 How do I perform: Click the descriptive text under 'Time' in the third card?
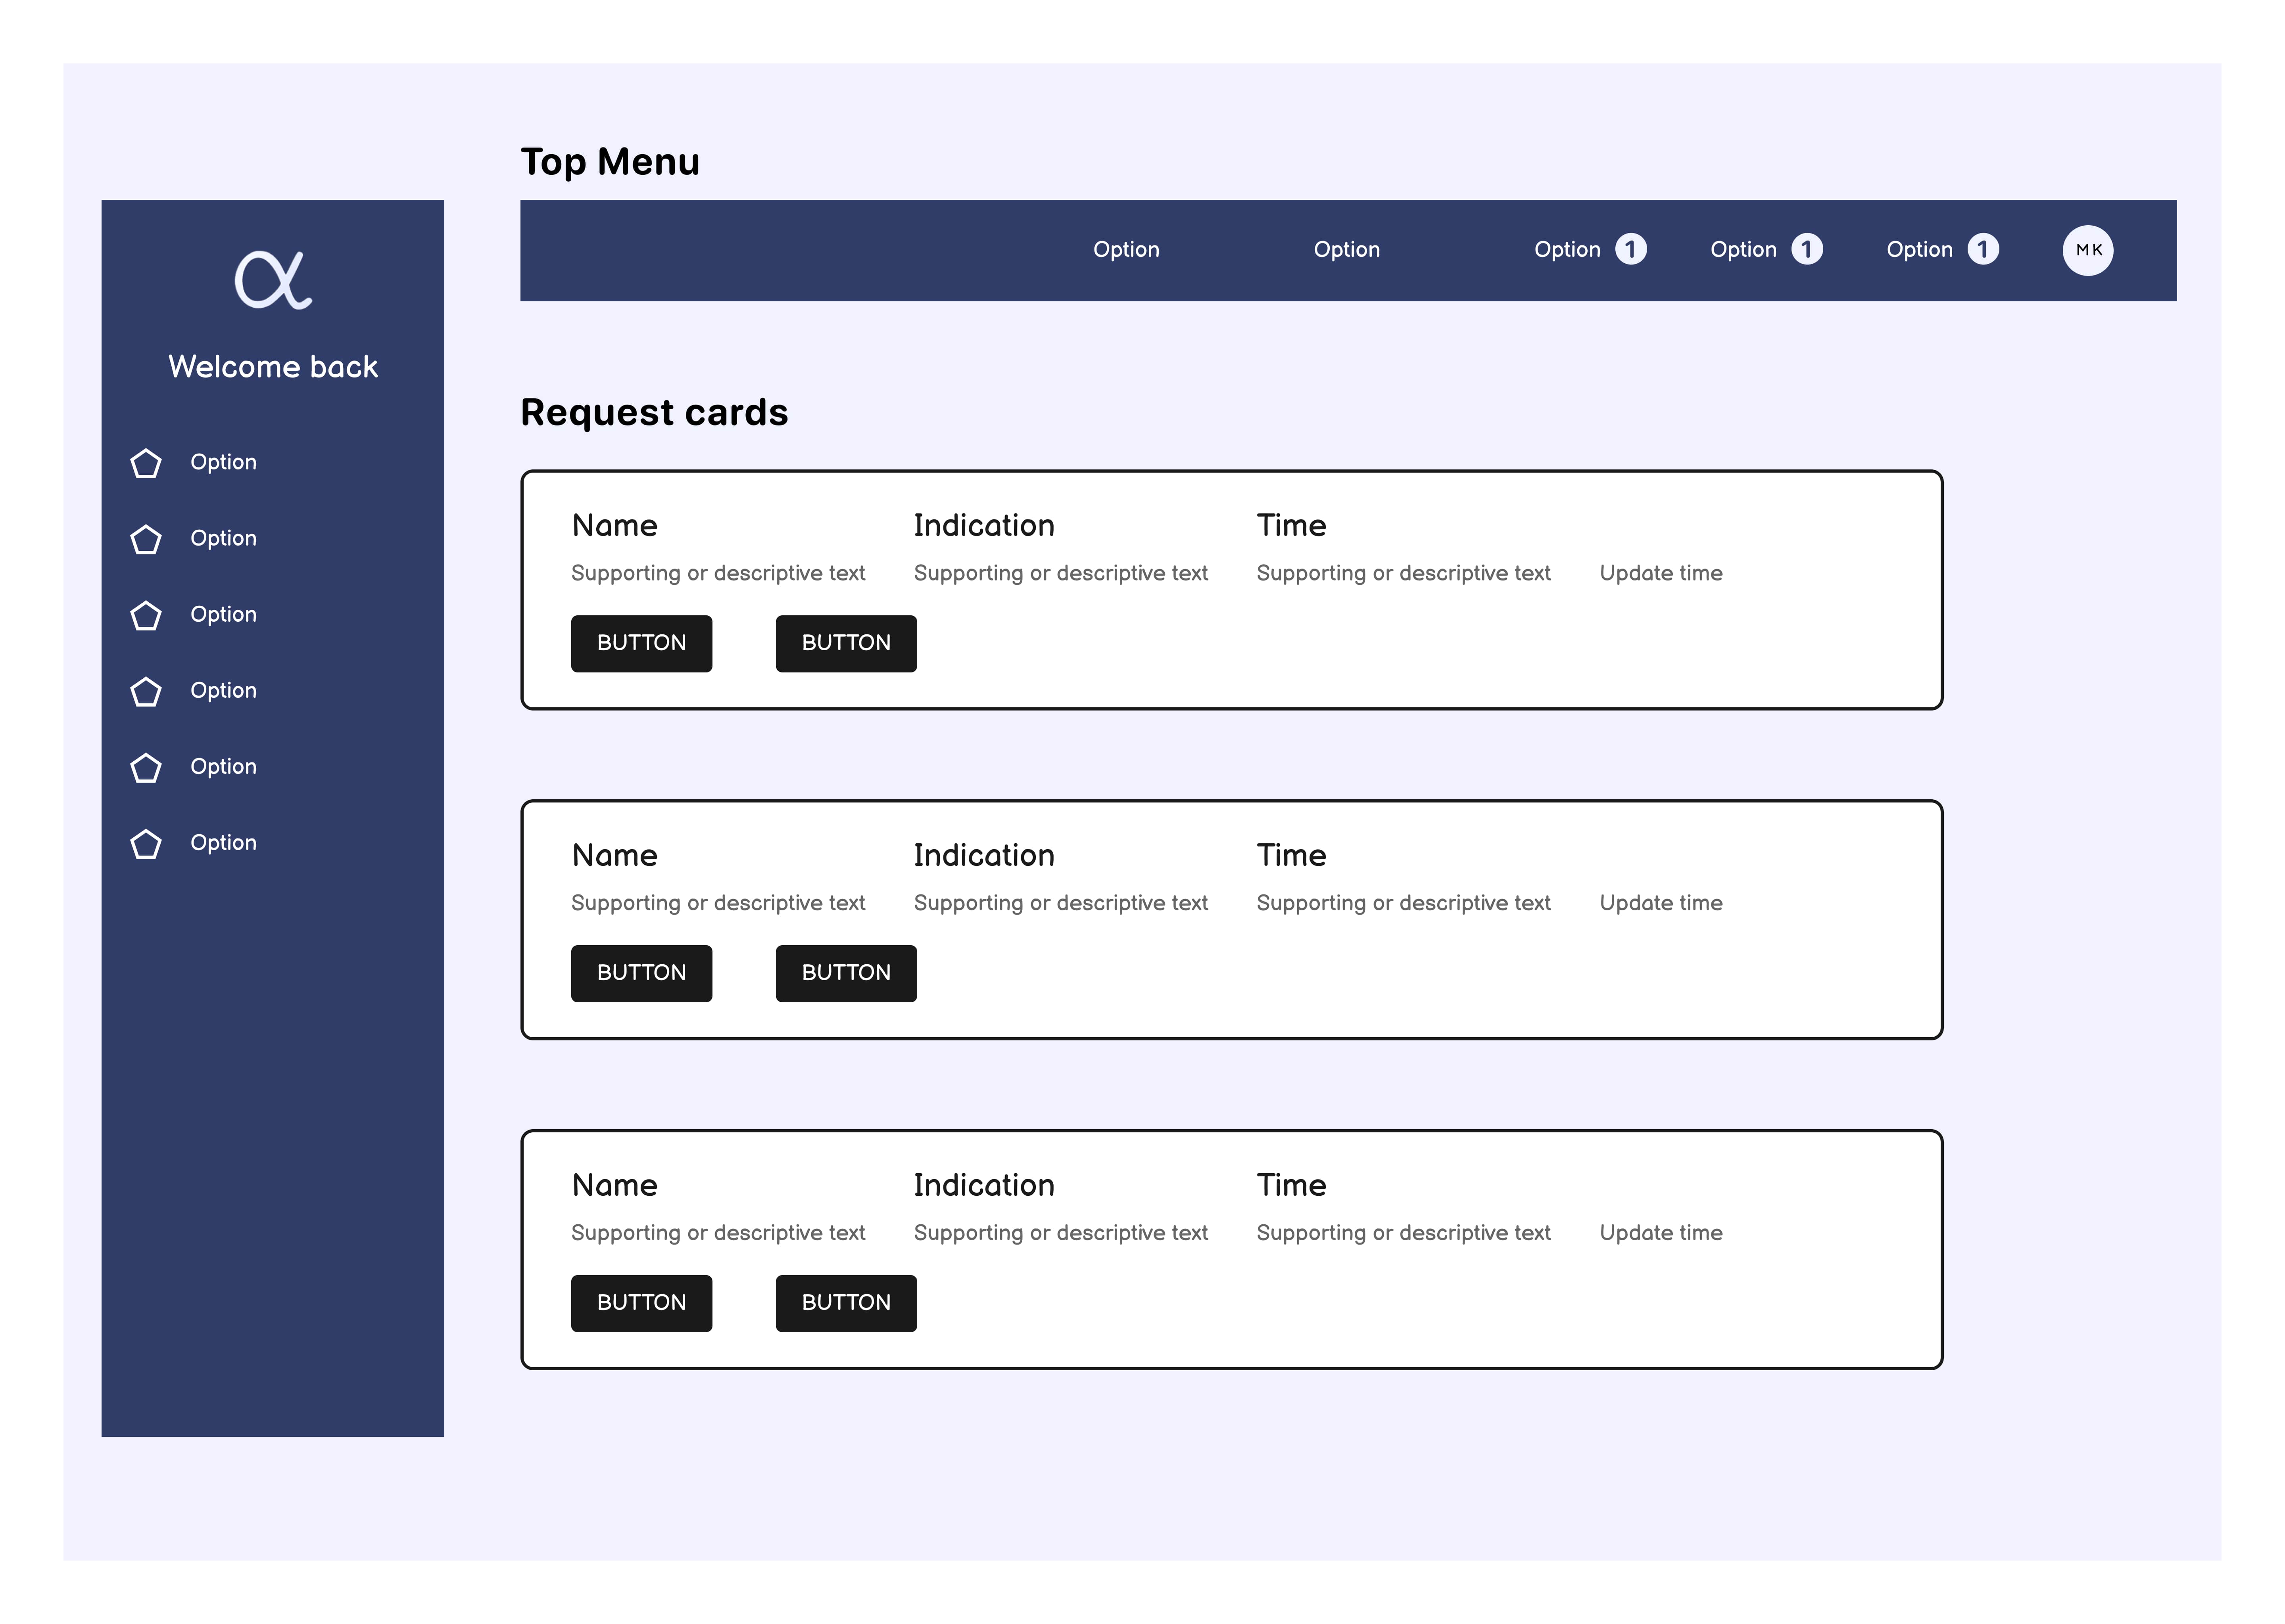point(1403,1234)
